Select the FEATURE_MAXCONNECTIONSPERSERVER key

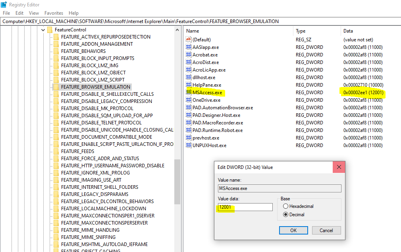tap(104, 223)
